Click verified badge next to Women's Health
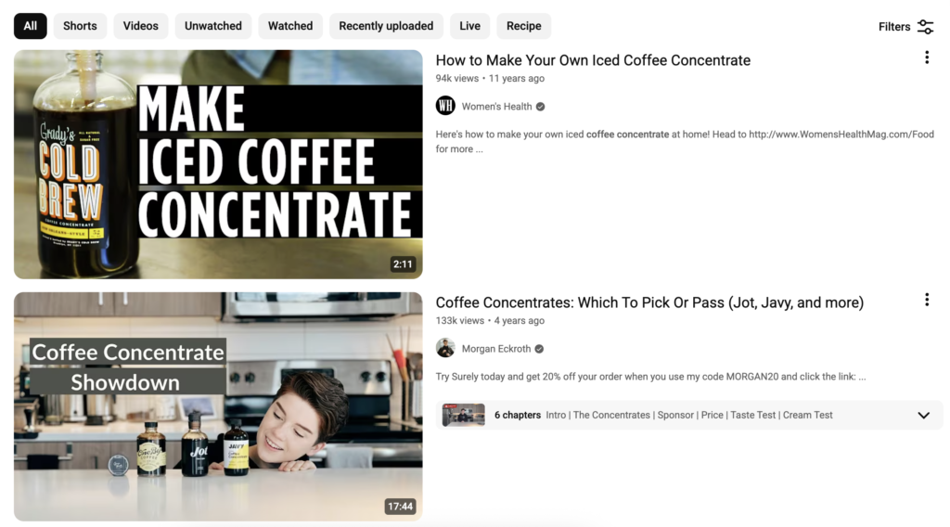The image size is (950, 527). pos(540,107)
